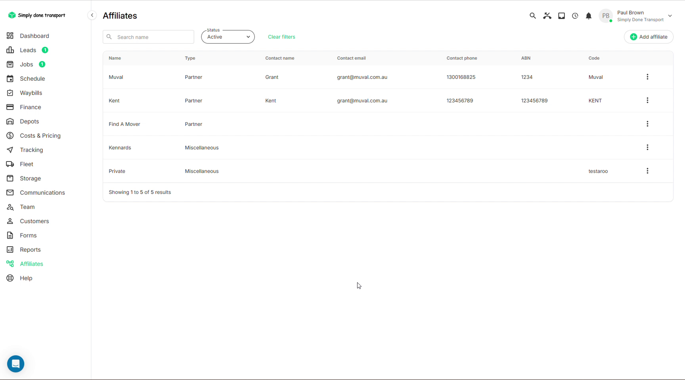Open Jobs in sidebar
This screenshot has width=685, height=380.
coord(27,64)
